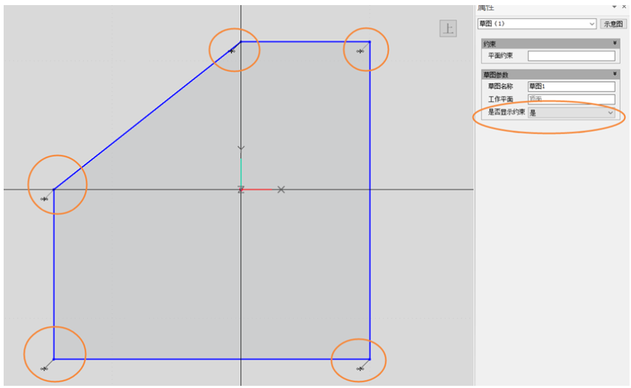Viewport: 631px width, 388px height.
Task: Select the left vertical blue sketch edge
Action: coord(53,274)
